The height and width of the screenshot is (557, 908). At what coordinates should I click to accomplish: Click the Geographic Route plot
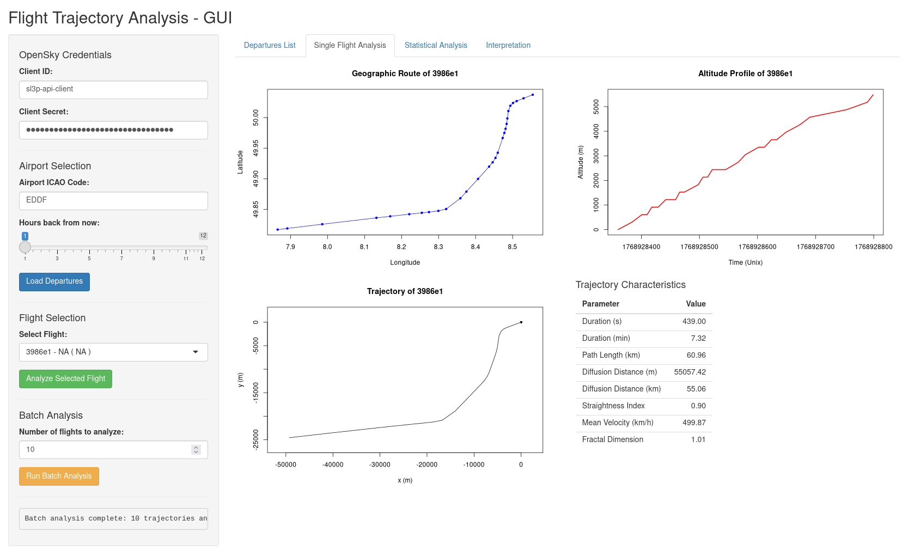[405, 162]
